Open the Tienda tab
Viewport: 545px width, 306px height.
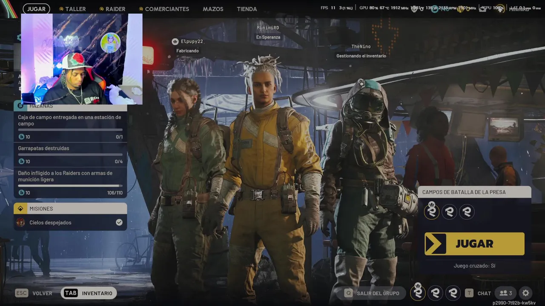(247, 9)
